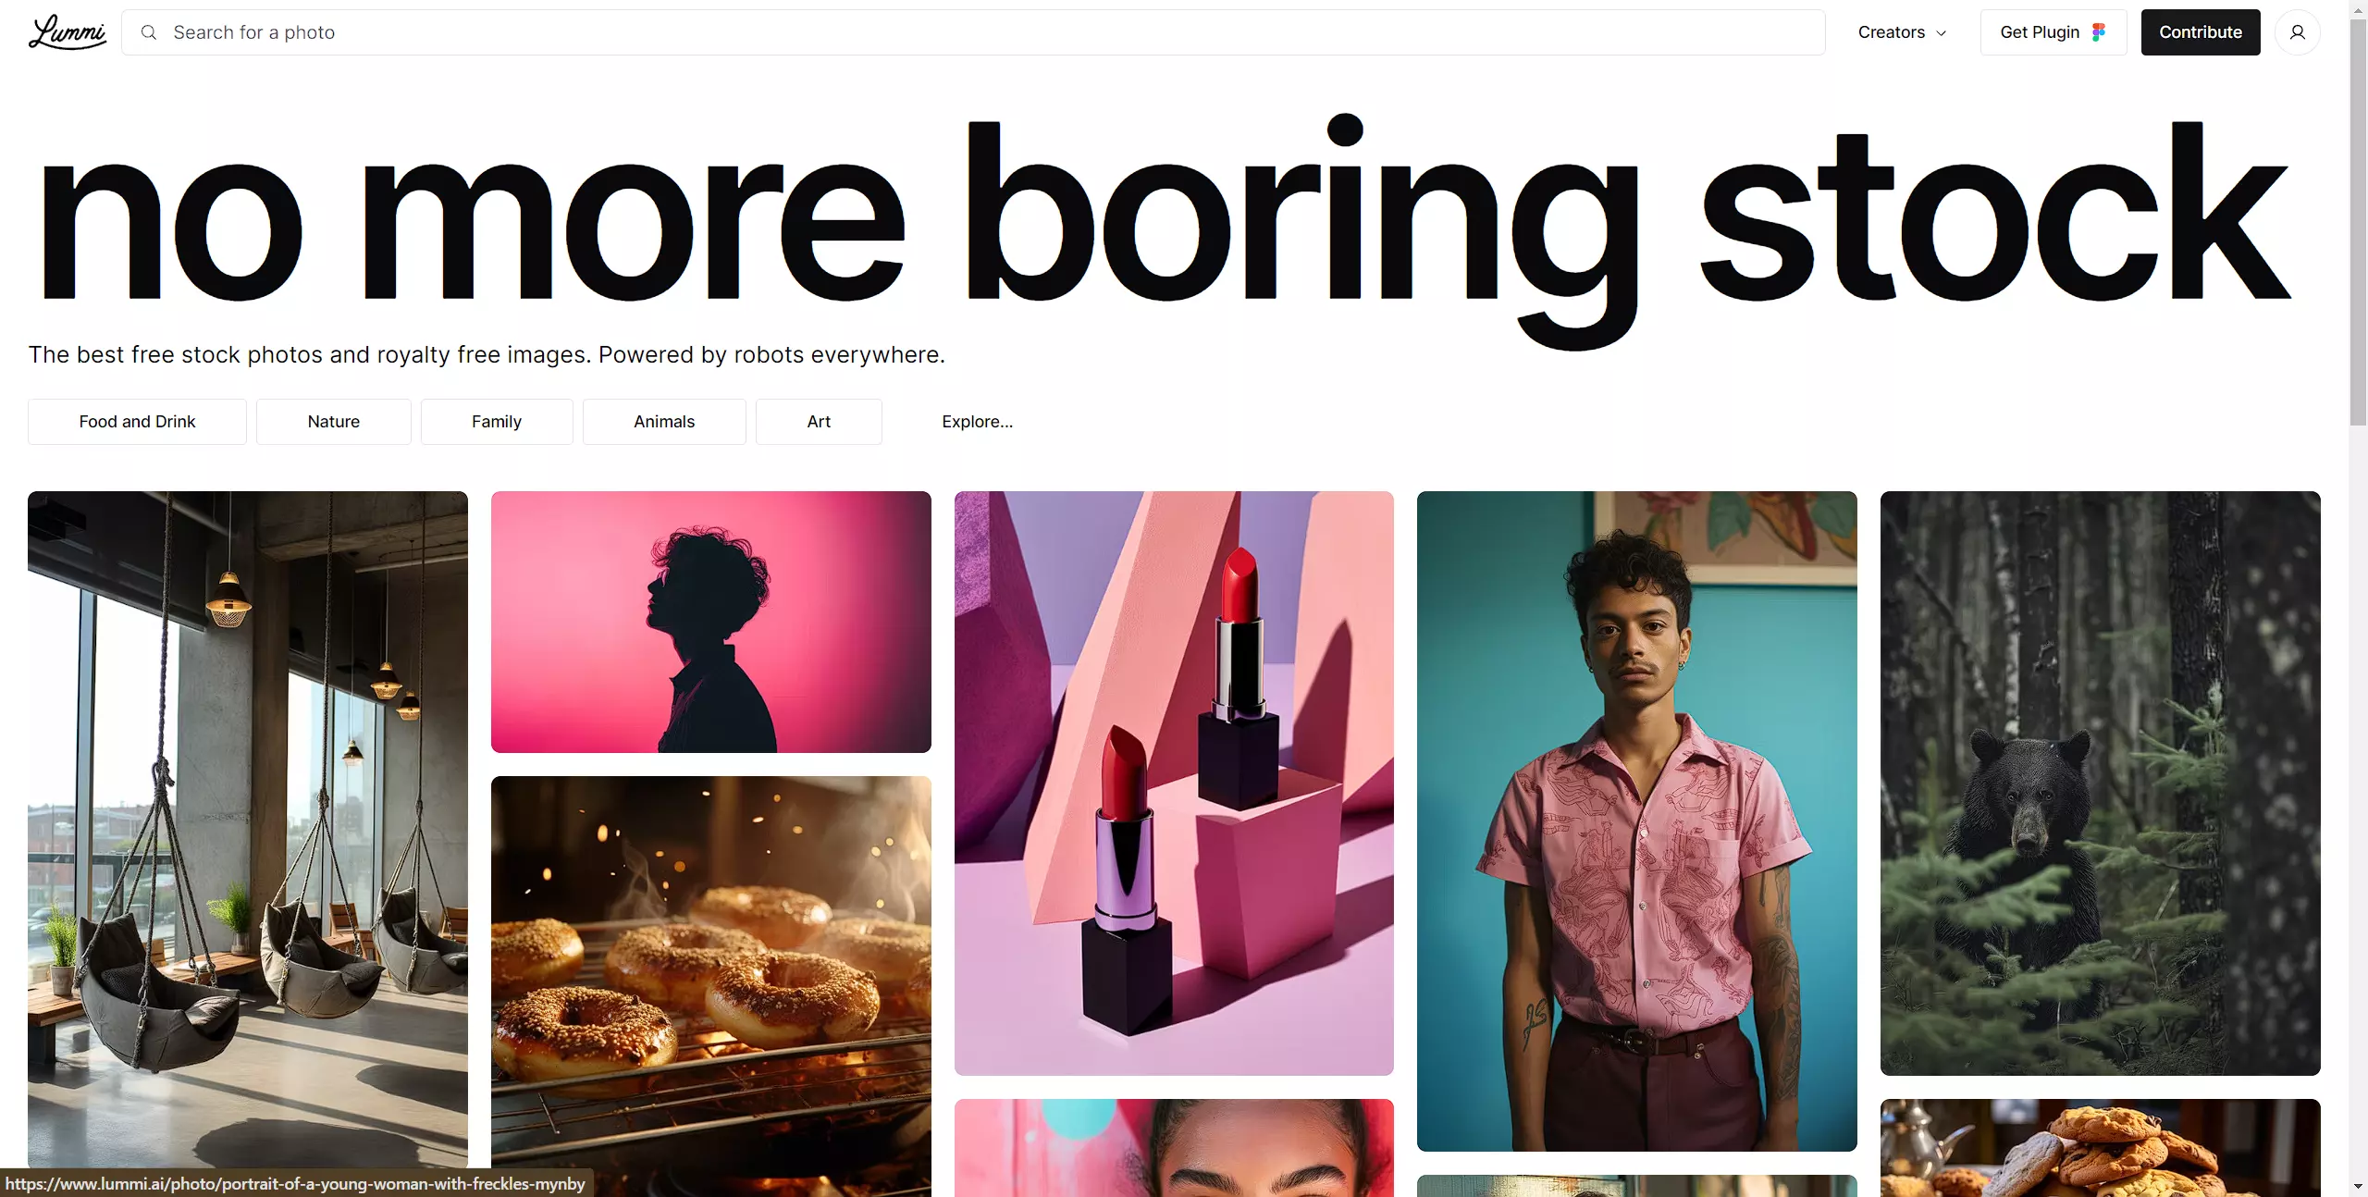This screenshot has width=2368, height=1197.
Task: Select the Food and Drink category
Action: (x=137, y=422)
